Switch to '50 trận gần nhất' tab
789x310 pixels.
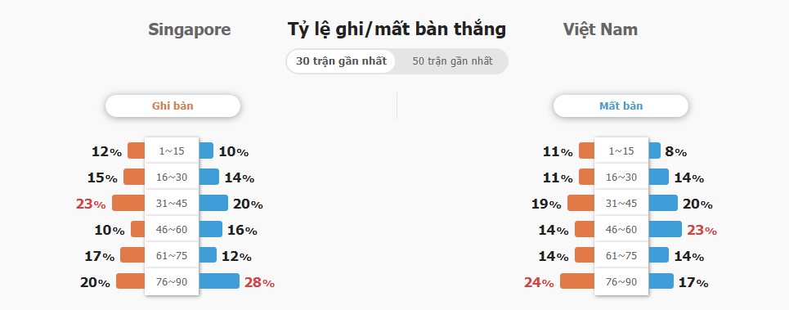click(x=452, y=61)
